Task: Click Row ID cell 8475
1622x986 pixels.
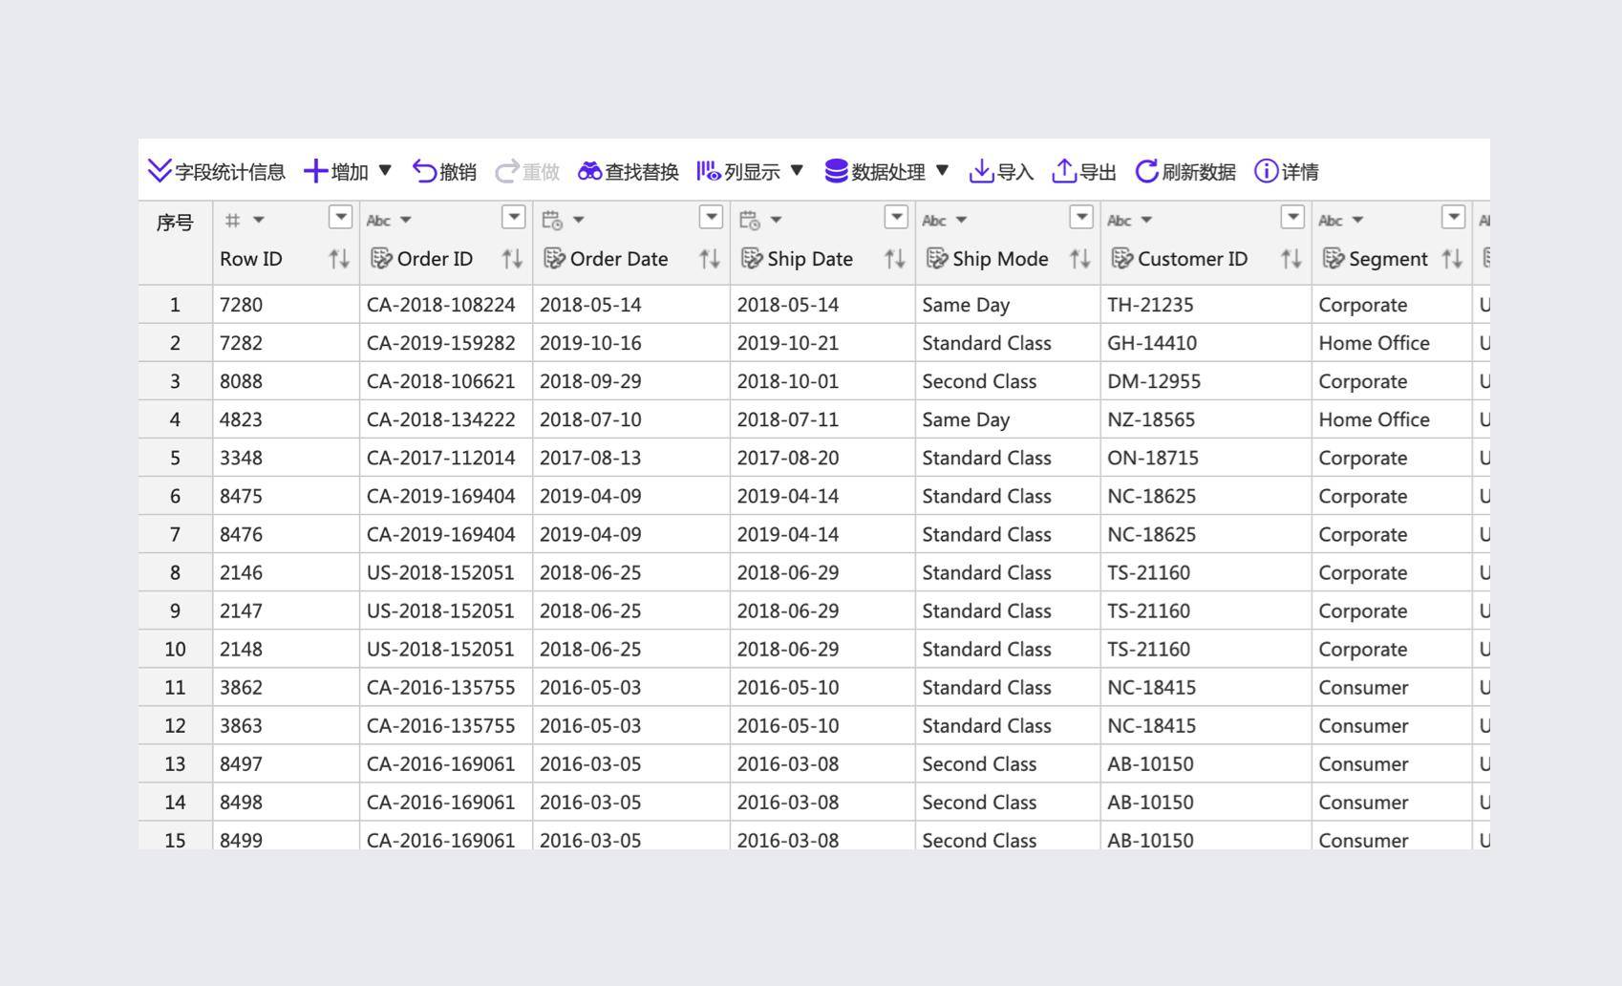Action: [x=287, y=496]
